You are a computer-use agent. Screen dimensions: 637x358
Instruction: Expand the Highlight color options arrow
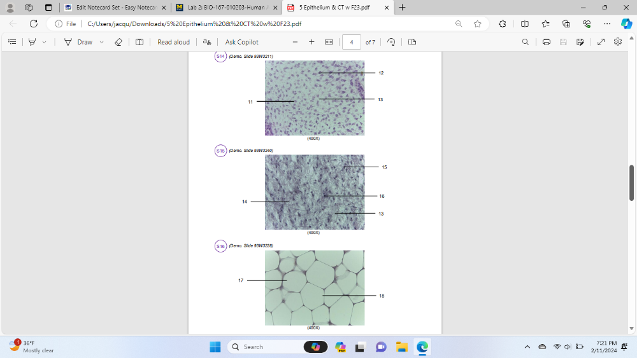(x=44, y=42)
